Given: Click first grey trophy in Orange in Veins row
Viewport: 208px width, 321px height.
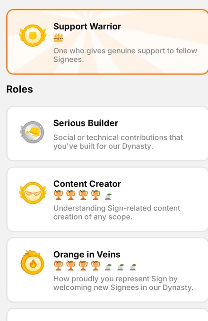Looking at the screenshot, I should [108, 267].
